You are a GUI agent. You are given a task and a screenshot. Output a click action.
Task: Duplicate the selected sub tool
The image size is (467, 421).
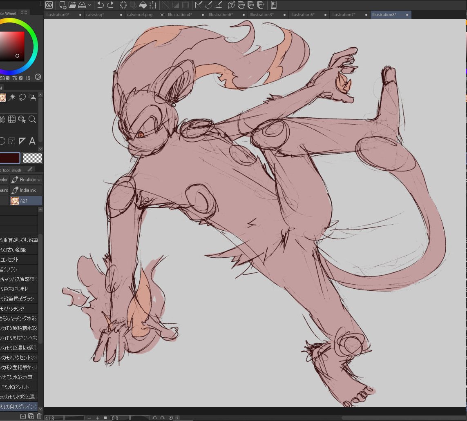point(31,416)
